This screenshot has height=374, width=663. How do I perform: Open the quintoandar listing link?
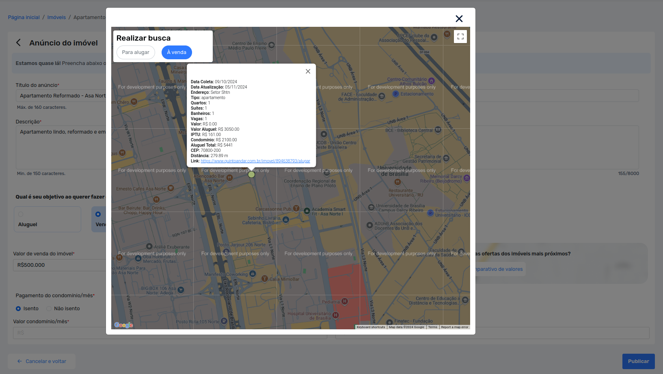pos(255,161)
